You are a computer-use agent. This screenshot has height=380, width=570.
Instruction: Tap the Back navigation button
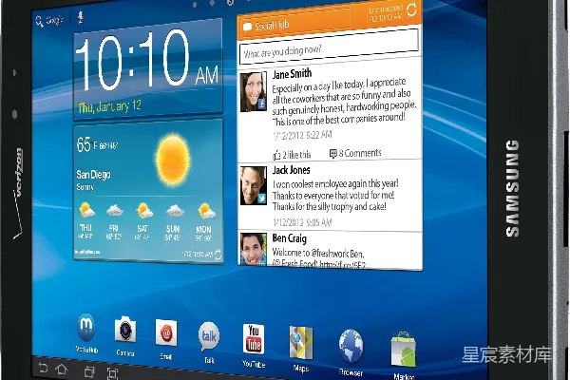tap(43, 368)
